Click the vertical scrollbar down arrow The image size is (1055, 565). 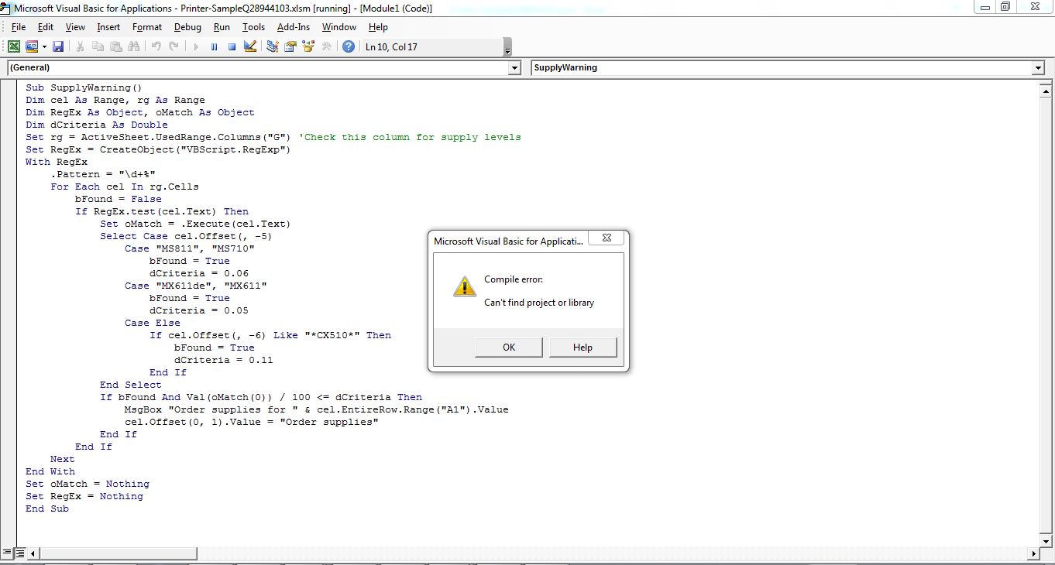1044,541
